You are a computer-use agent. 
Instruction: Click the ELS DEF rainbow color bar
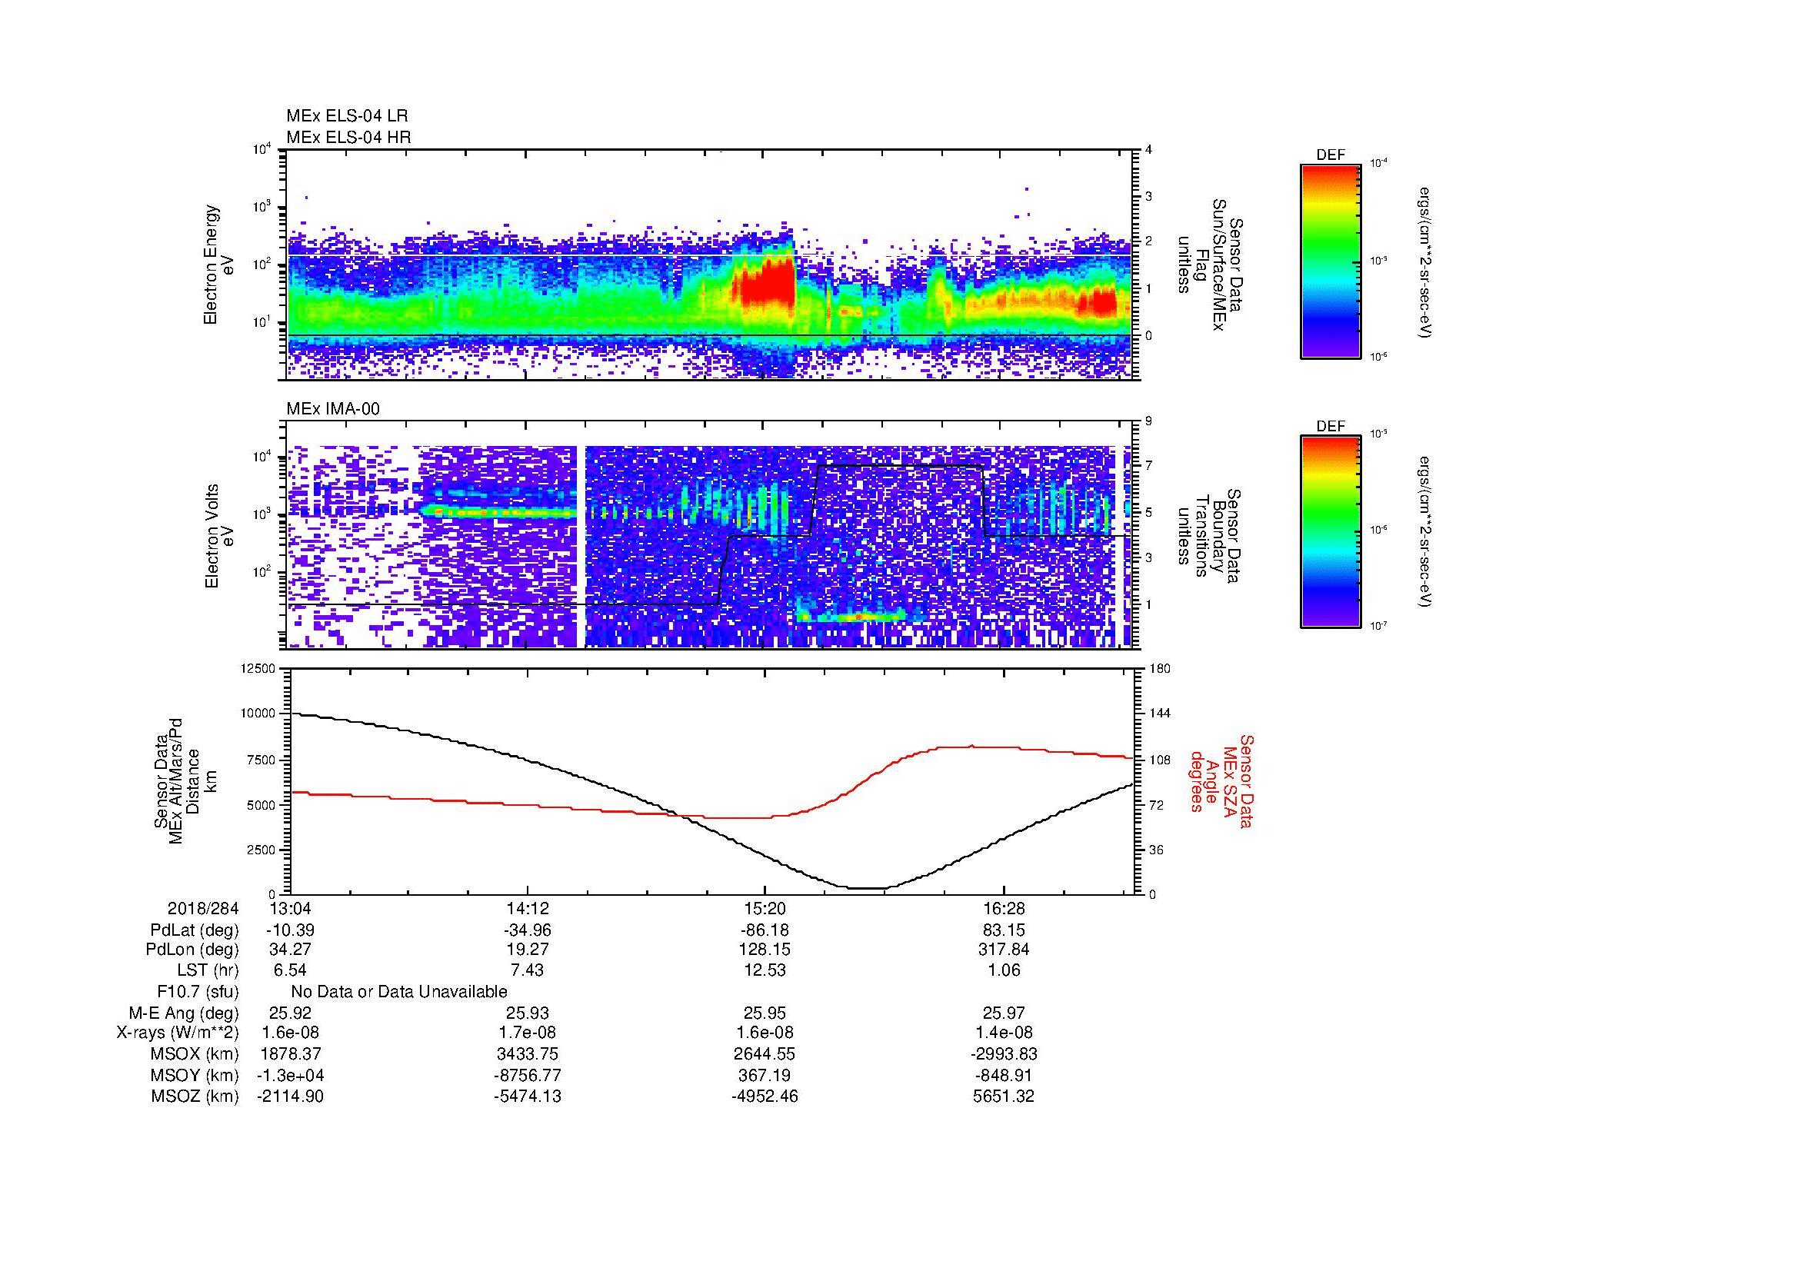click(1330, 261)
